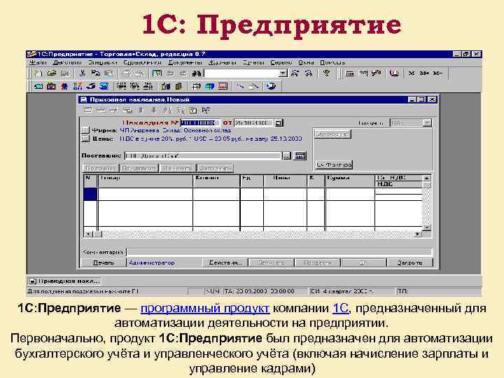
Task: Click the Save diskette icon in main toolbar
Action: [65, 73]
